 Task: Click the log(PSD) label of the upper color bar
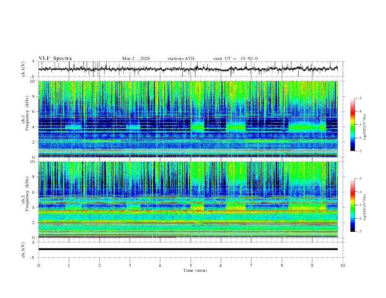coord(365,127)
